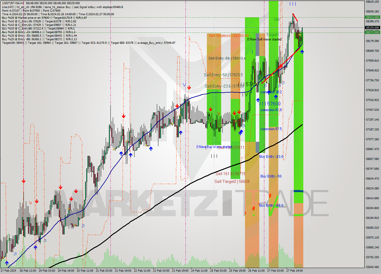Click the 'Sell Target2 | 56628' label
Screen dimensions: 381x274
pyautogui.click(x=232, y=181)
